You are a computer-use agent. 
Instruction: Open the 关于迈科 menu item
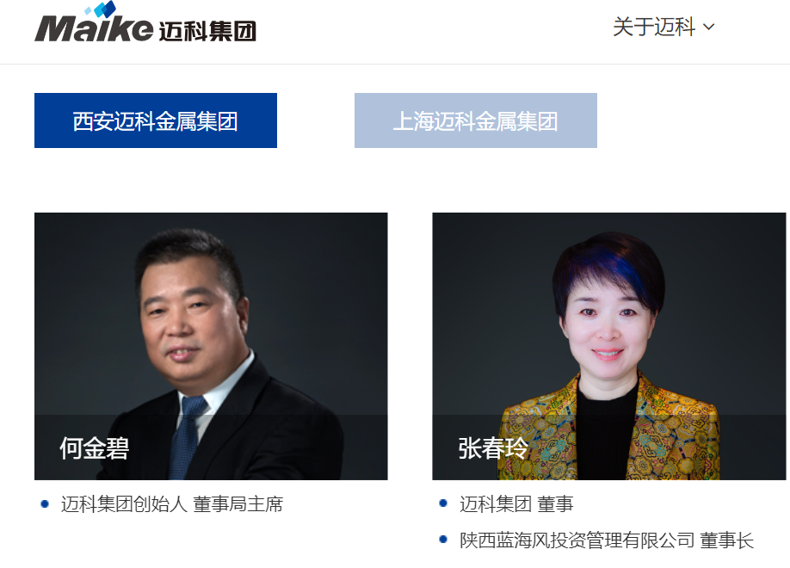[x=654, y=27]
